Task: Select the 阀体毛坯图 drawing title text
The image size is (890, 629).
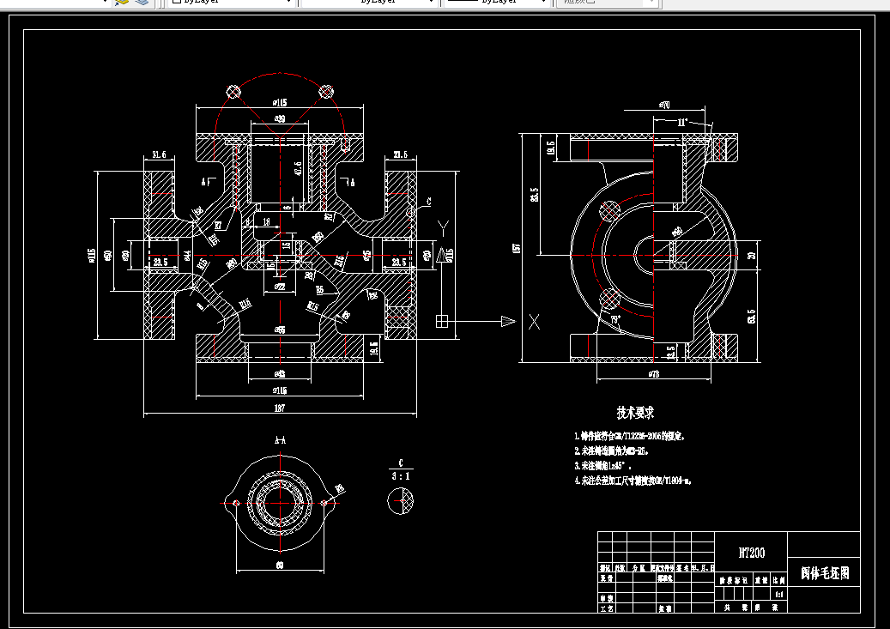Action: click(826, 573)
